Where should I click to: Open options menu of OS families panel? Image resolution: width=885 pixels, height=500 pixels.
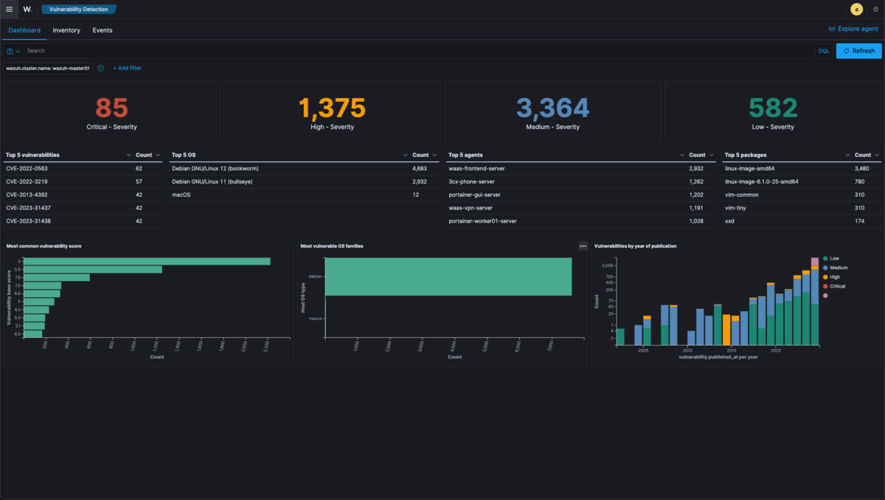pyautogui.click(x=583, y=246)
